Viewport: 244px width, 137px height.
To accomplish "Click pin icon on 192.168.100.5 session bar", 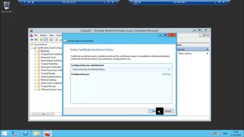I will click(x=136, y=2).
